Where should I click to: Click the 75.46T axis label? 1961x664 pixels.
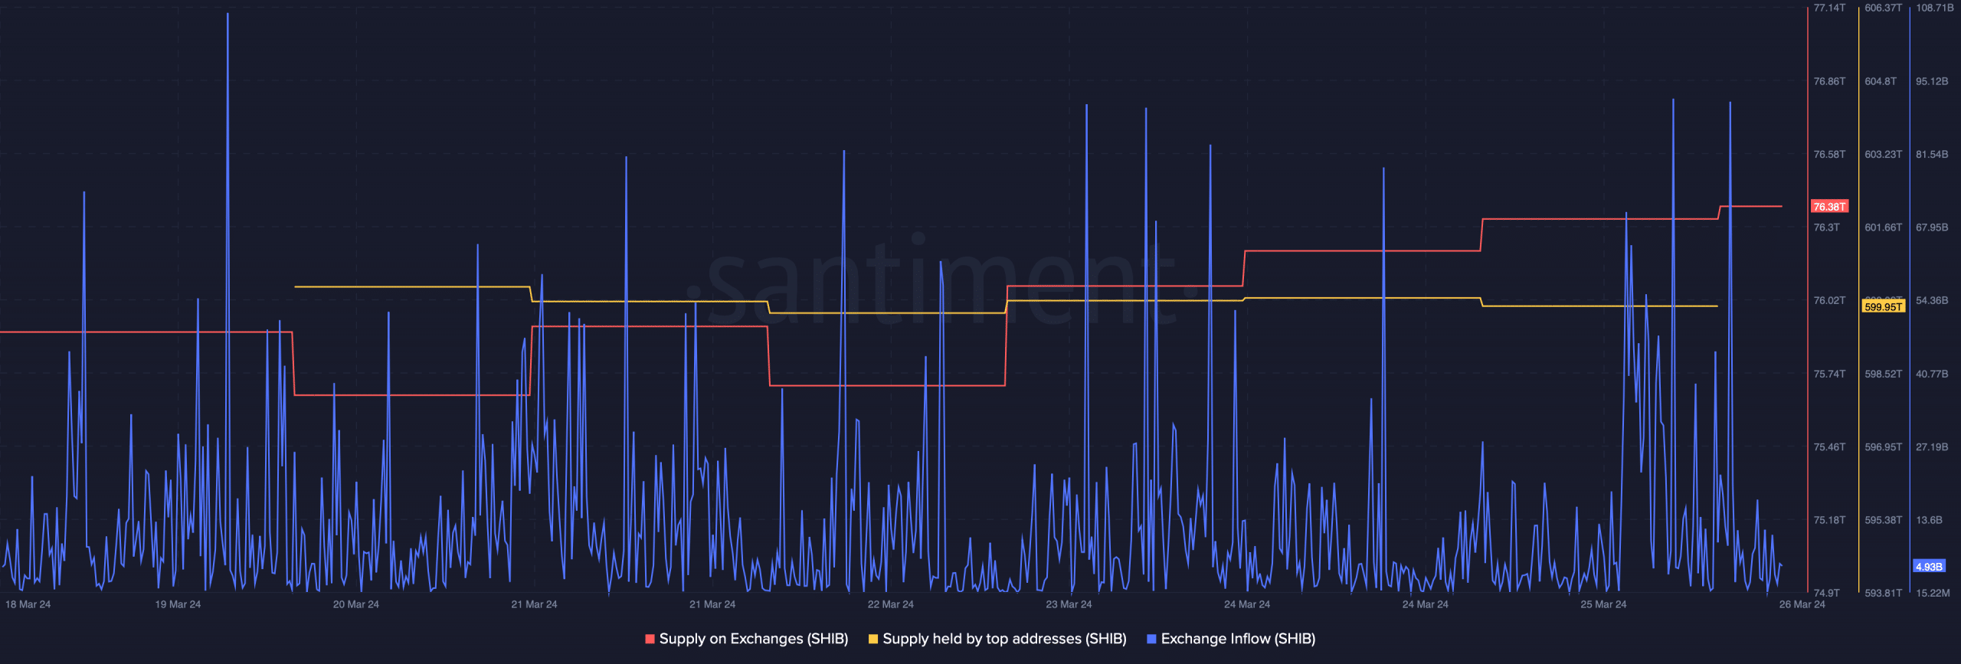pos(1829,446)
